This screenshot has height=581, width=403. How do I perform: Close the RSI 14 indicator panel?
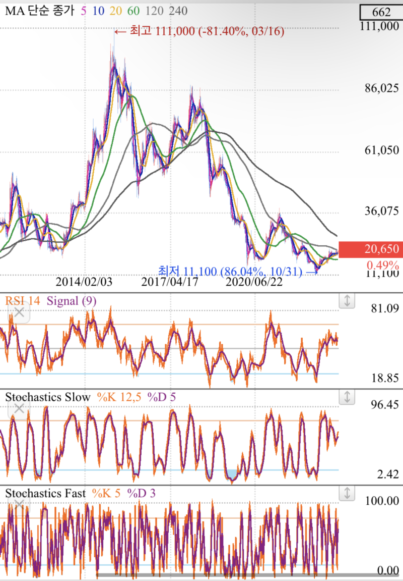19,313
